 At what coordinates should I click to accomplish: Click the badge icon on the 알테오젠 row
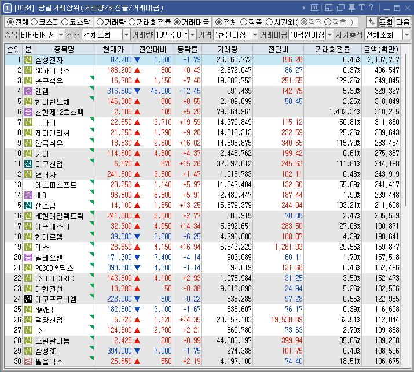28,258
